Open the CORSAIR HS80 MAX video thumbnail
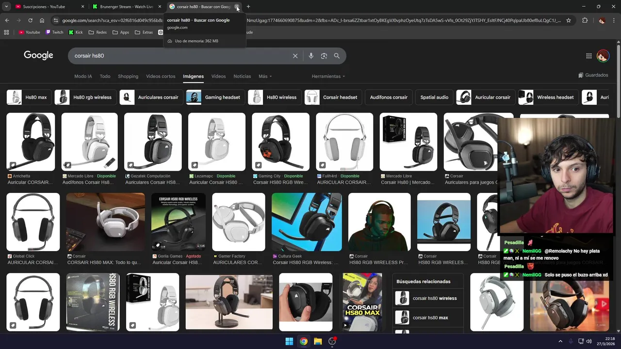The height and width of the screenshot is (349, 621). coord(362,302)
